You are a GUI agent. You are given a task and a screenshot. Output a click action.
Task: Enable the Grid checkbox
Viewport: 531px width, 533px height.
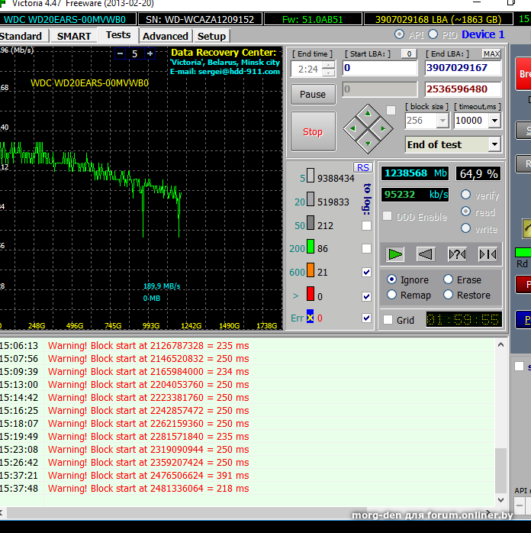[388, 320]
